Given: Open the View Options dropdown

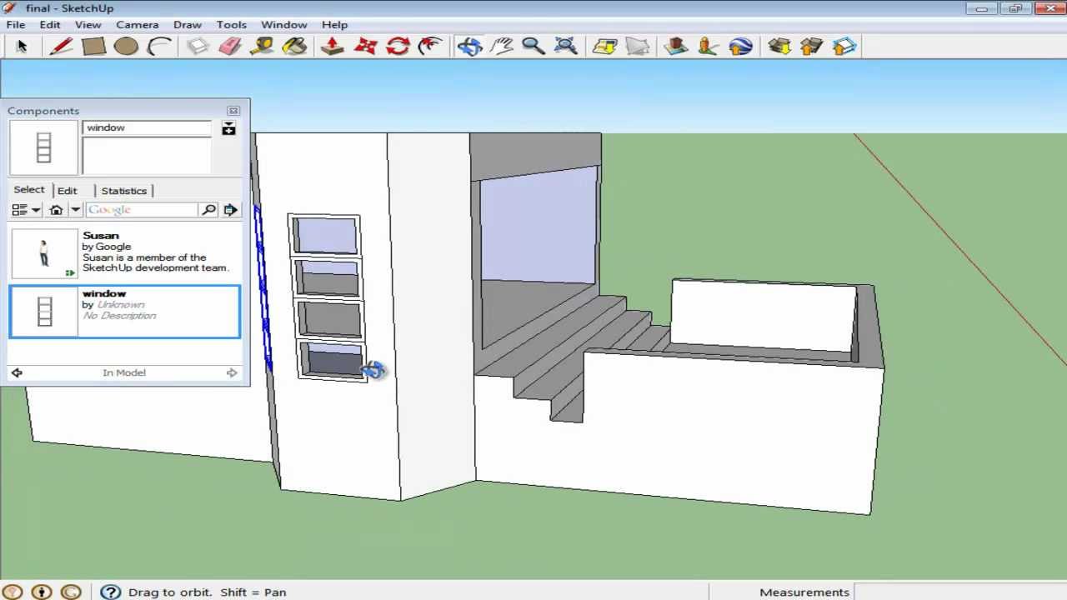Looking at the screenshot, I should 26,210.
